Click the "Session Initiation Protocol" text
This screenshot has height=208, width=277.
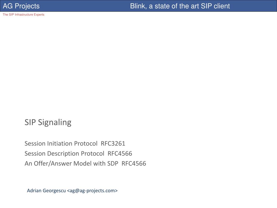click(61, 144)
